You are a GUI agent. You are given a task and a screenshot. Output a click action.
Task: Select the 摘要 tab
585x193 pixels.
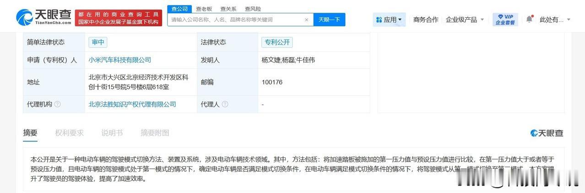30,133
